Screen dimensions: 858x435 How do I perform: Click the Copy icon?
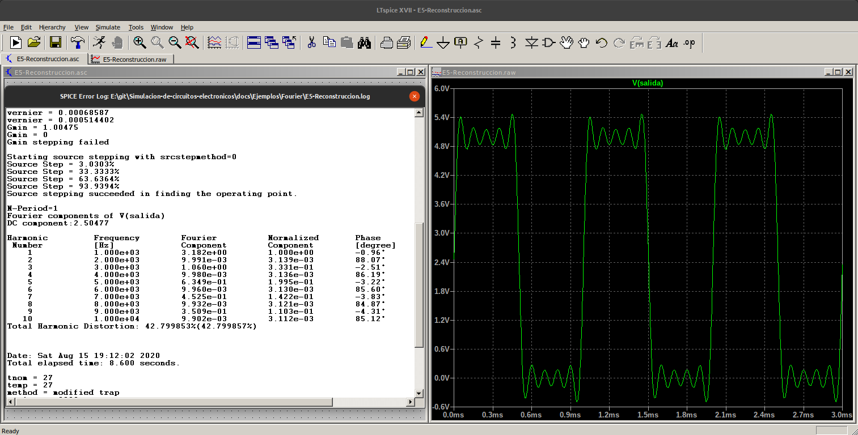329,42
